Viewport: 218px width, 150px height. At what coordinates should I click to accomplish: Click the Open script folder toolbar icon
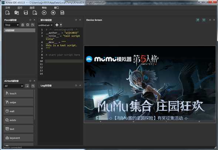point(17,13)
